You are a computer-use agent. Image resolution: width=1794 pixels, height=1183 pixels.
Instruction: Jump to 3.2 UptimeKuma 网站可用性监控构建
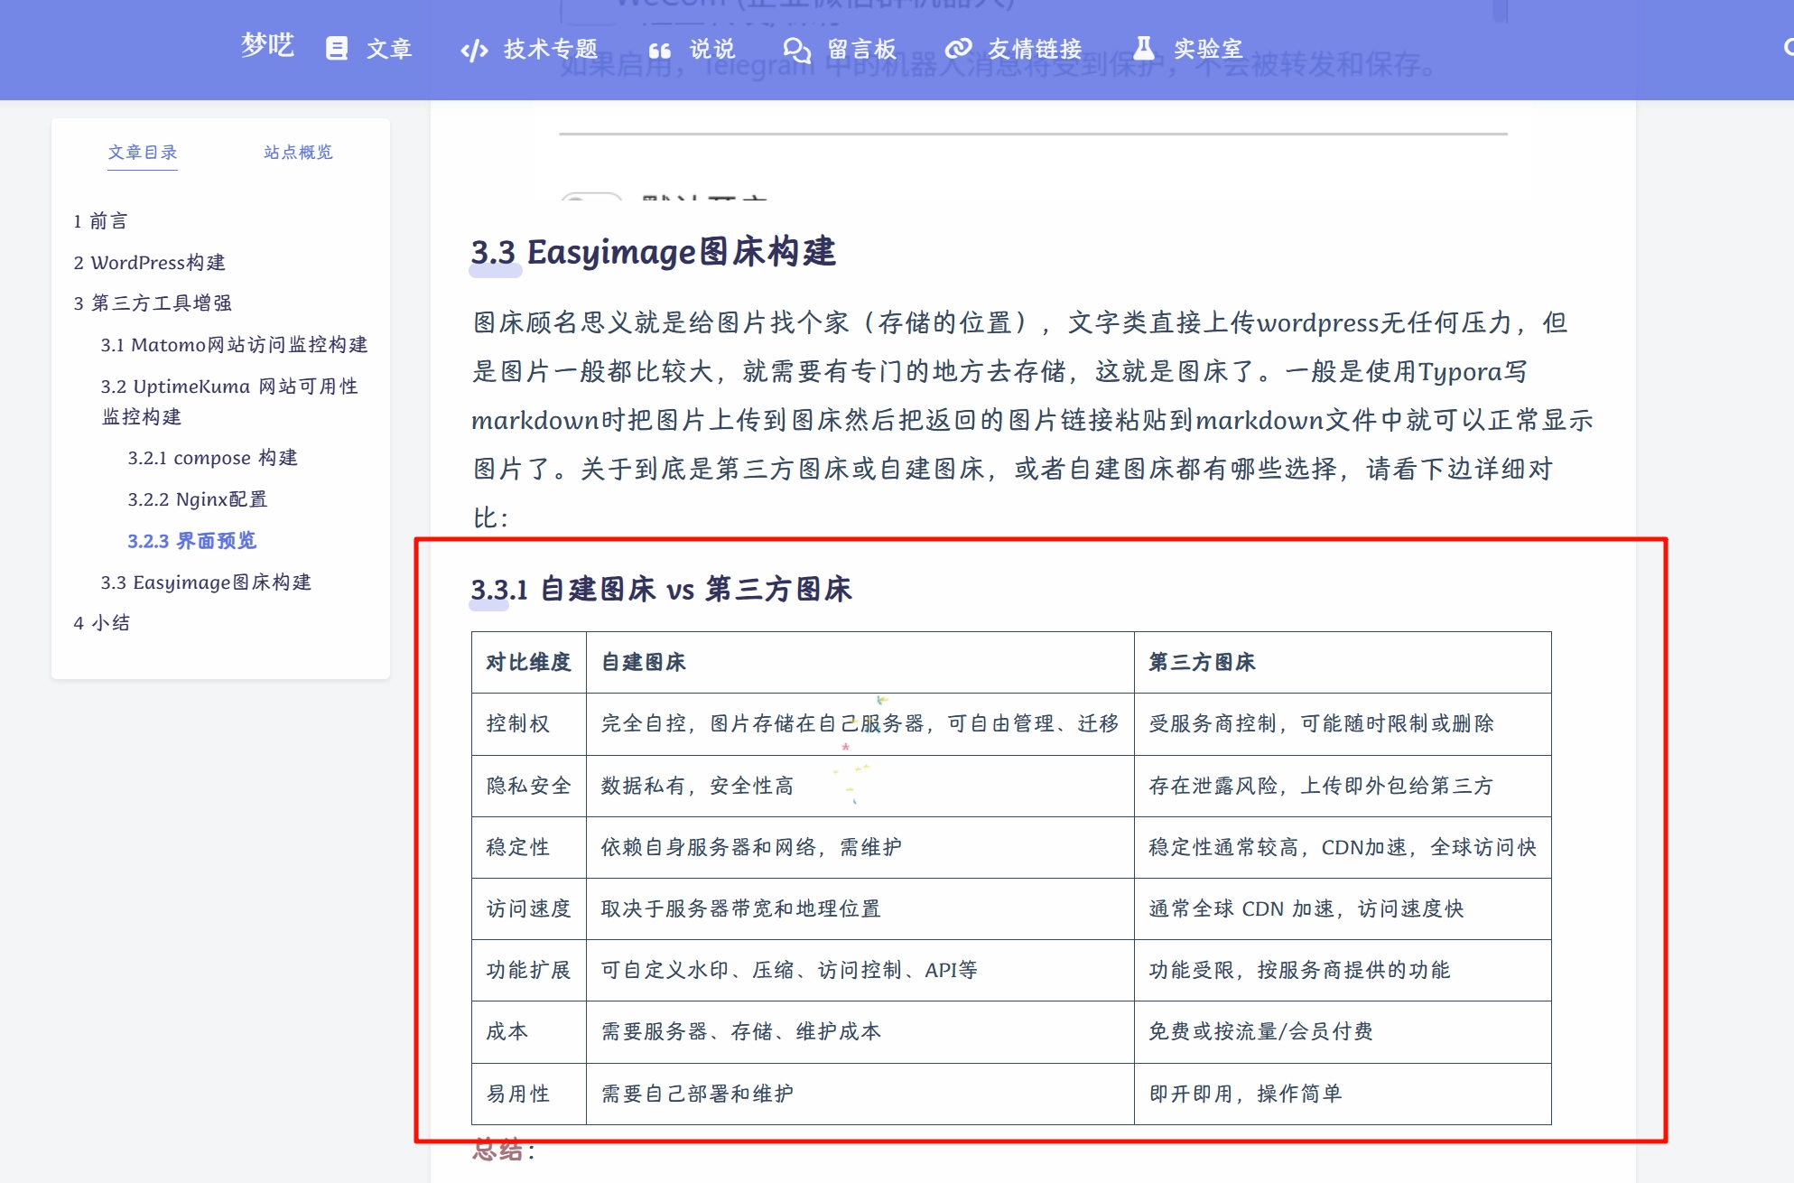(230, 401)
